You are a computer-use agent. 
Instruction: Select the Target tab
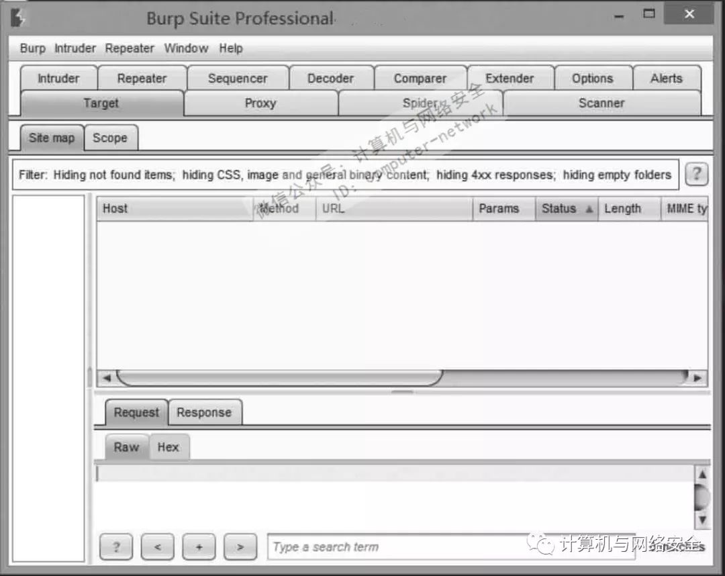tap(101, 103)
